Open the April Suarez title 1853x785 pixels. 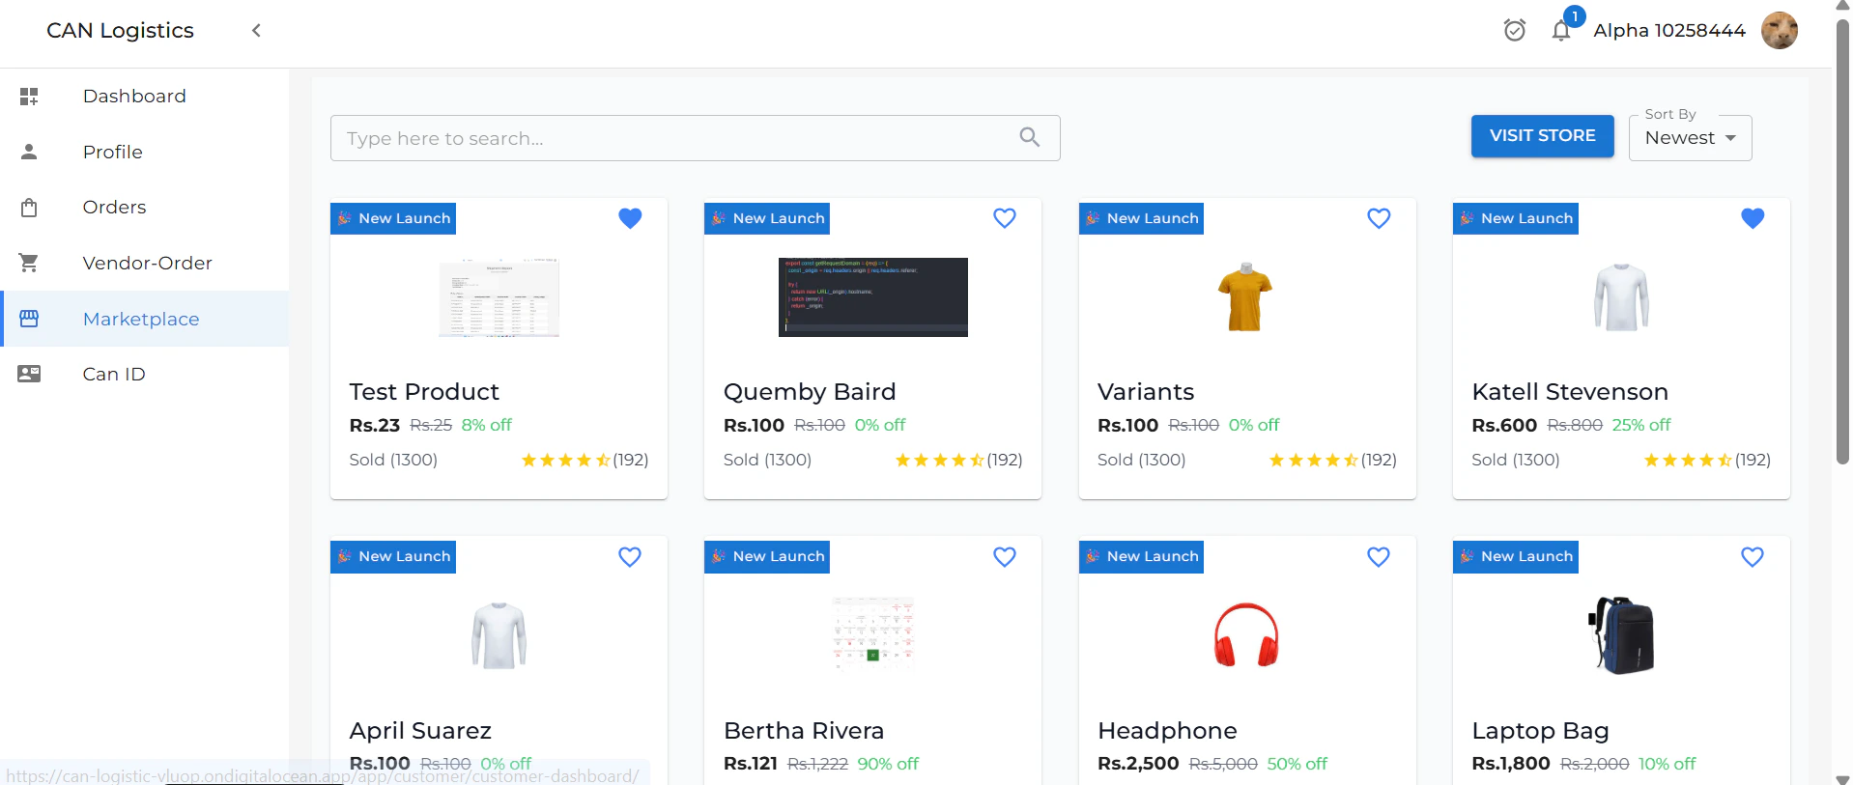420,731
